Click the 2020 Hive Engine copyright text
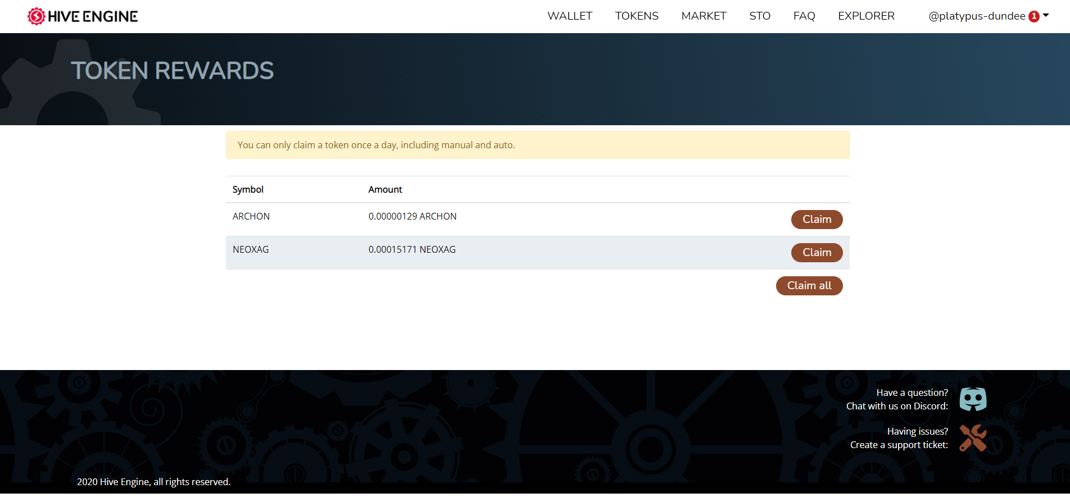 154,482
